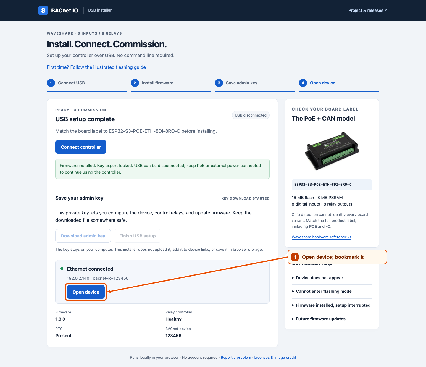The image size is (426, 367).
Task: Click the RTC Present value
Action: (x=63, y=336)
